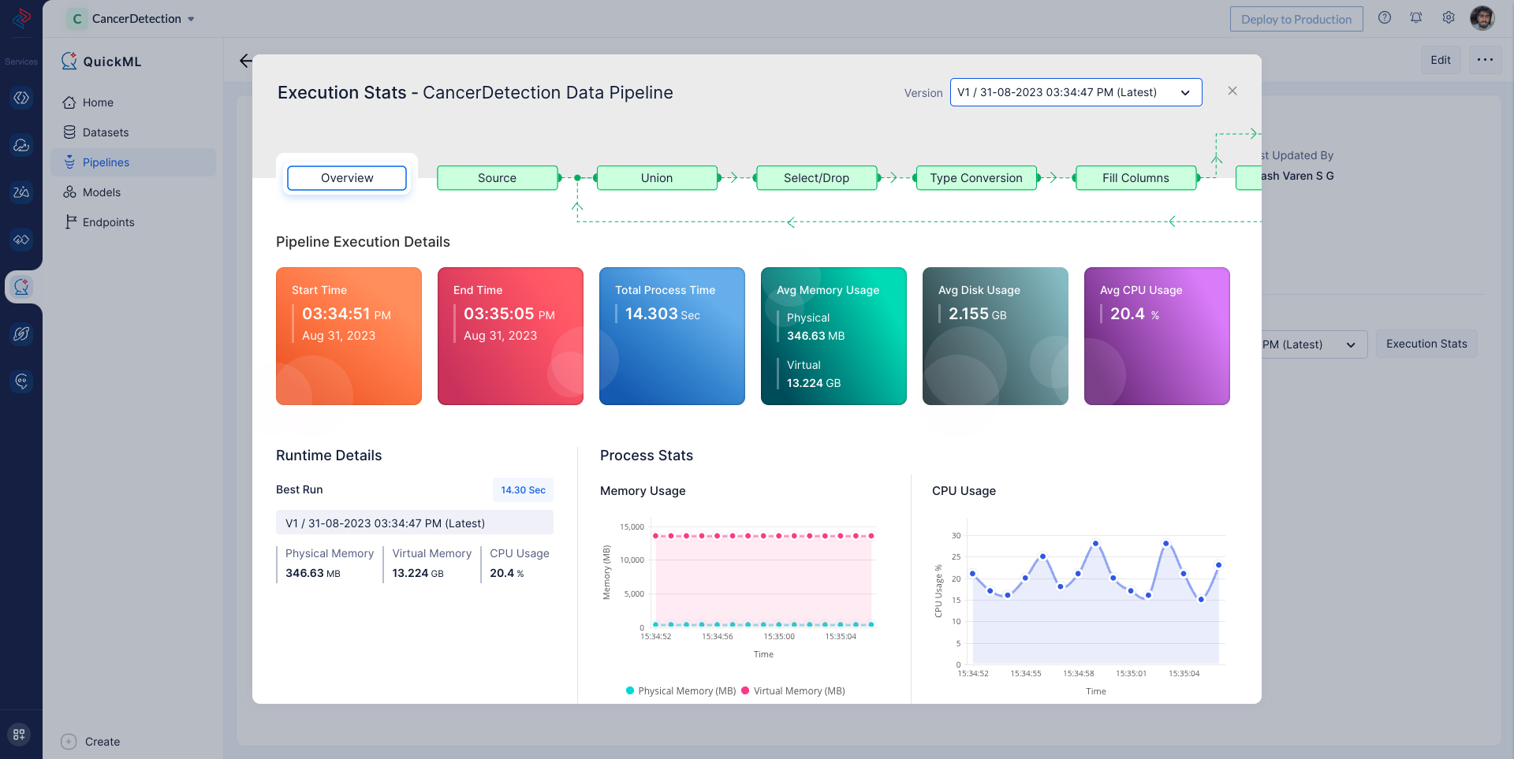This screenshot has height=759, width=1514.
Task: Open the version selector beside Execution Stats
Action: click(1313, 344)
